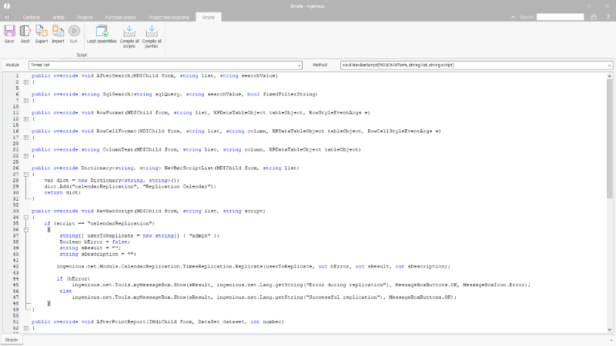This screenshot has width=616, height=346.
Task: Click the 'else' keyword on line 46
Action: coord(65,291)
